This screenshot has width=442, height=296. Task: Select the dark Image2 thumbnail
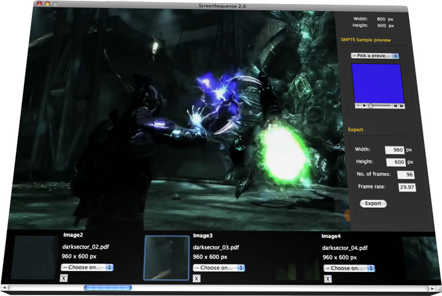pyautogui.click(x=35, y=259)
